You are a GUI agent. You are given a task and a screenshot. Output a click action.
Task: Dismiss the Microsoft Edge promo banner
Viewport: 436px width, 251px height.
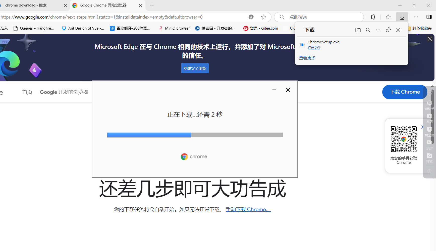pyautogui.click(x=430, y=39)
